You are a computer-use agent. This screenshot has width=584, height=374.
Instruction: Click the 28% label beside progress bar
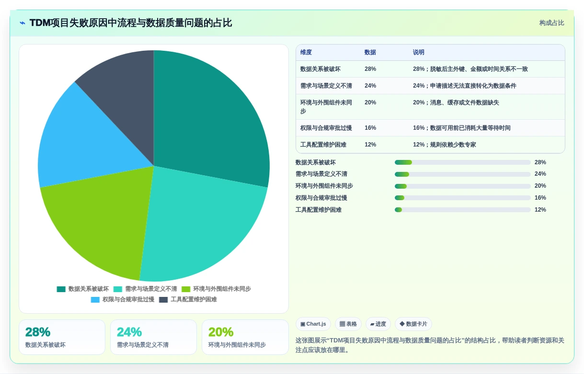(540, 162)
